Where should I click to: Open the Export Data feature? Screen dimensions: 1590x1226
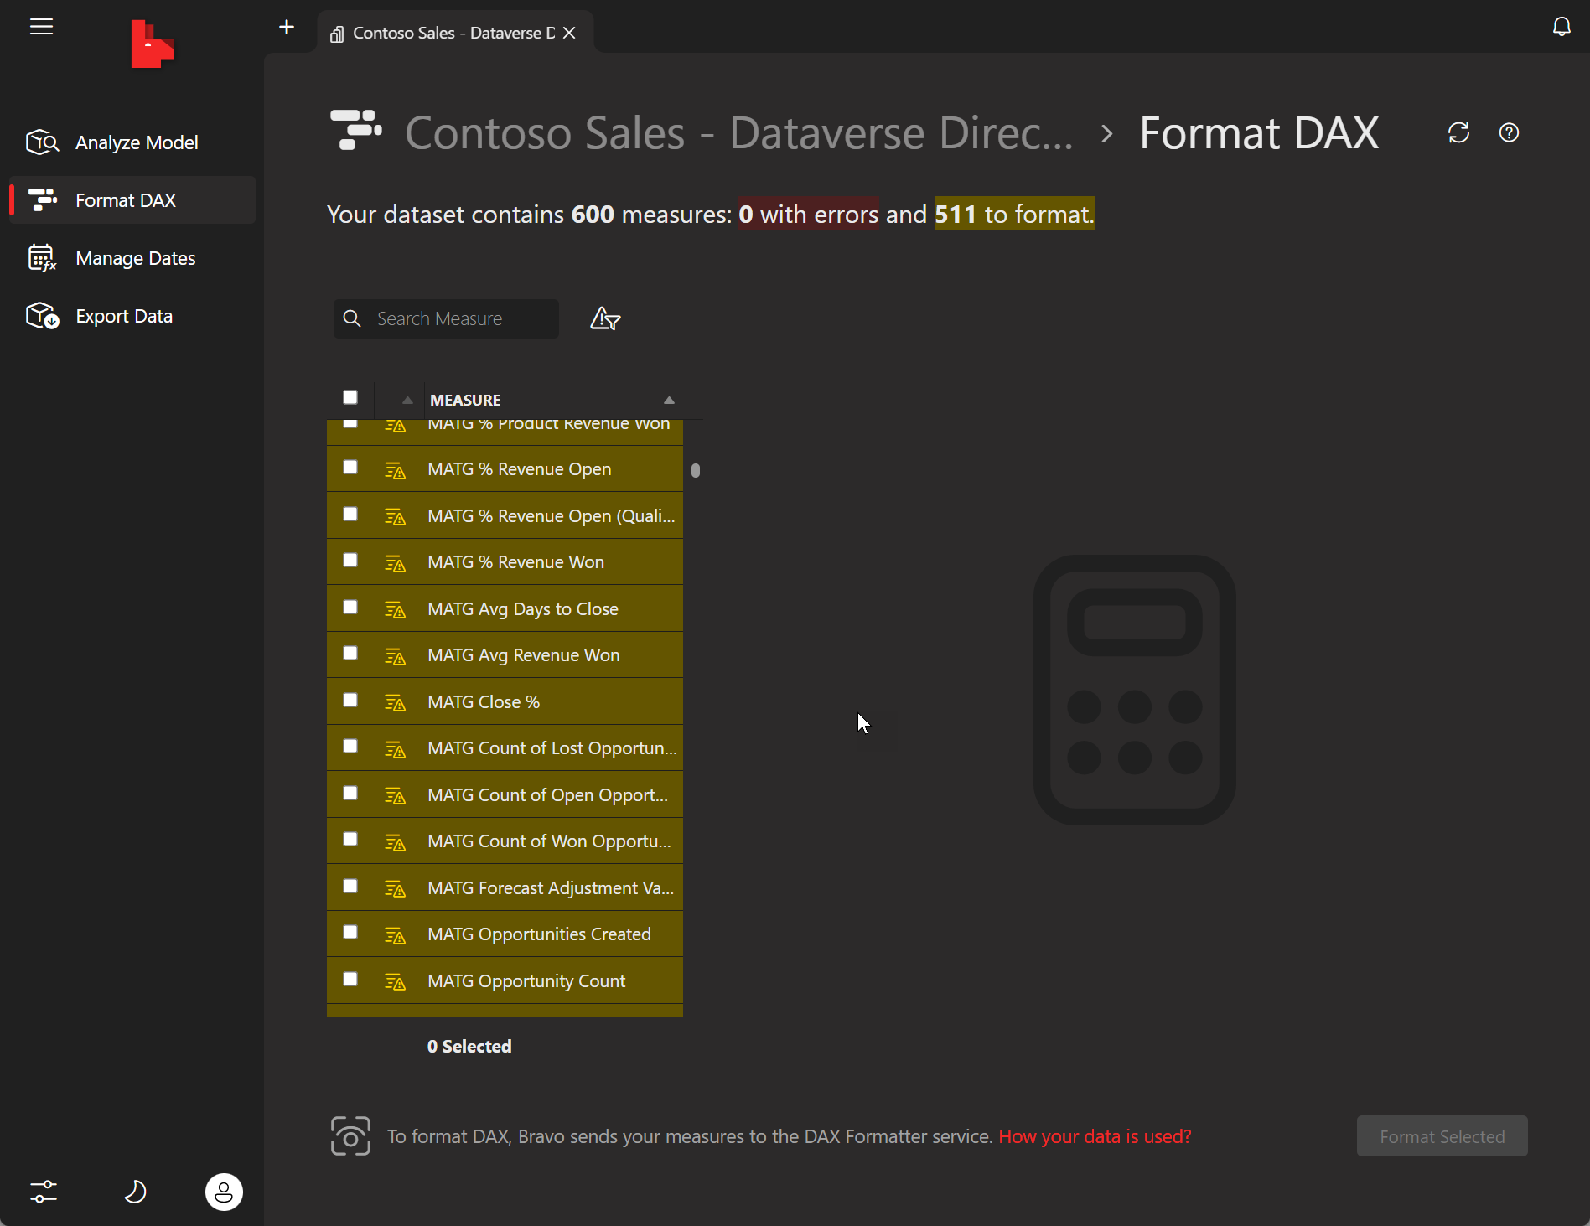click(124, 316)
